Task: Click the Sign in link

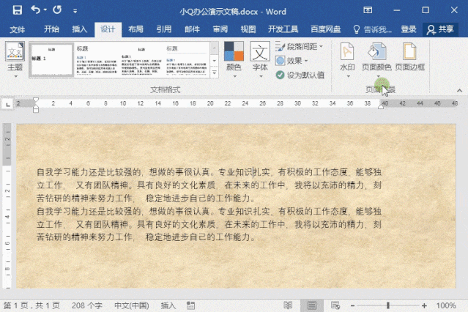Action: click(x=409, y=29)
